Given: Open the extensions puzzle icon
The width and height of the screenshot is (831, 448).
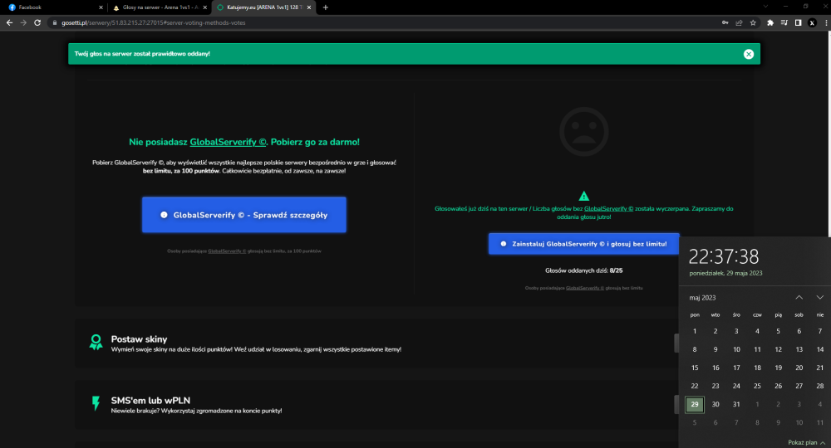Looking at the screenshot, I should pos(770,22).
